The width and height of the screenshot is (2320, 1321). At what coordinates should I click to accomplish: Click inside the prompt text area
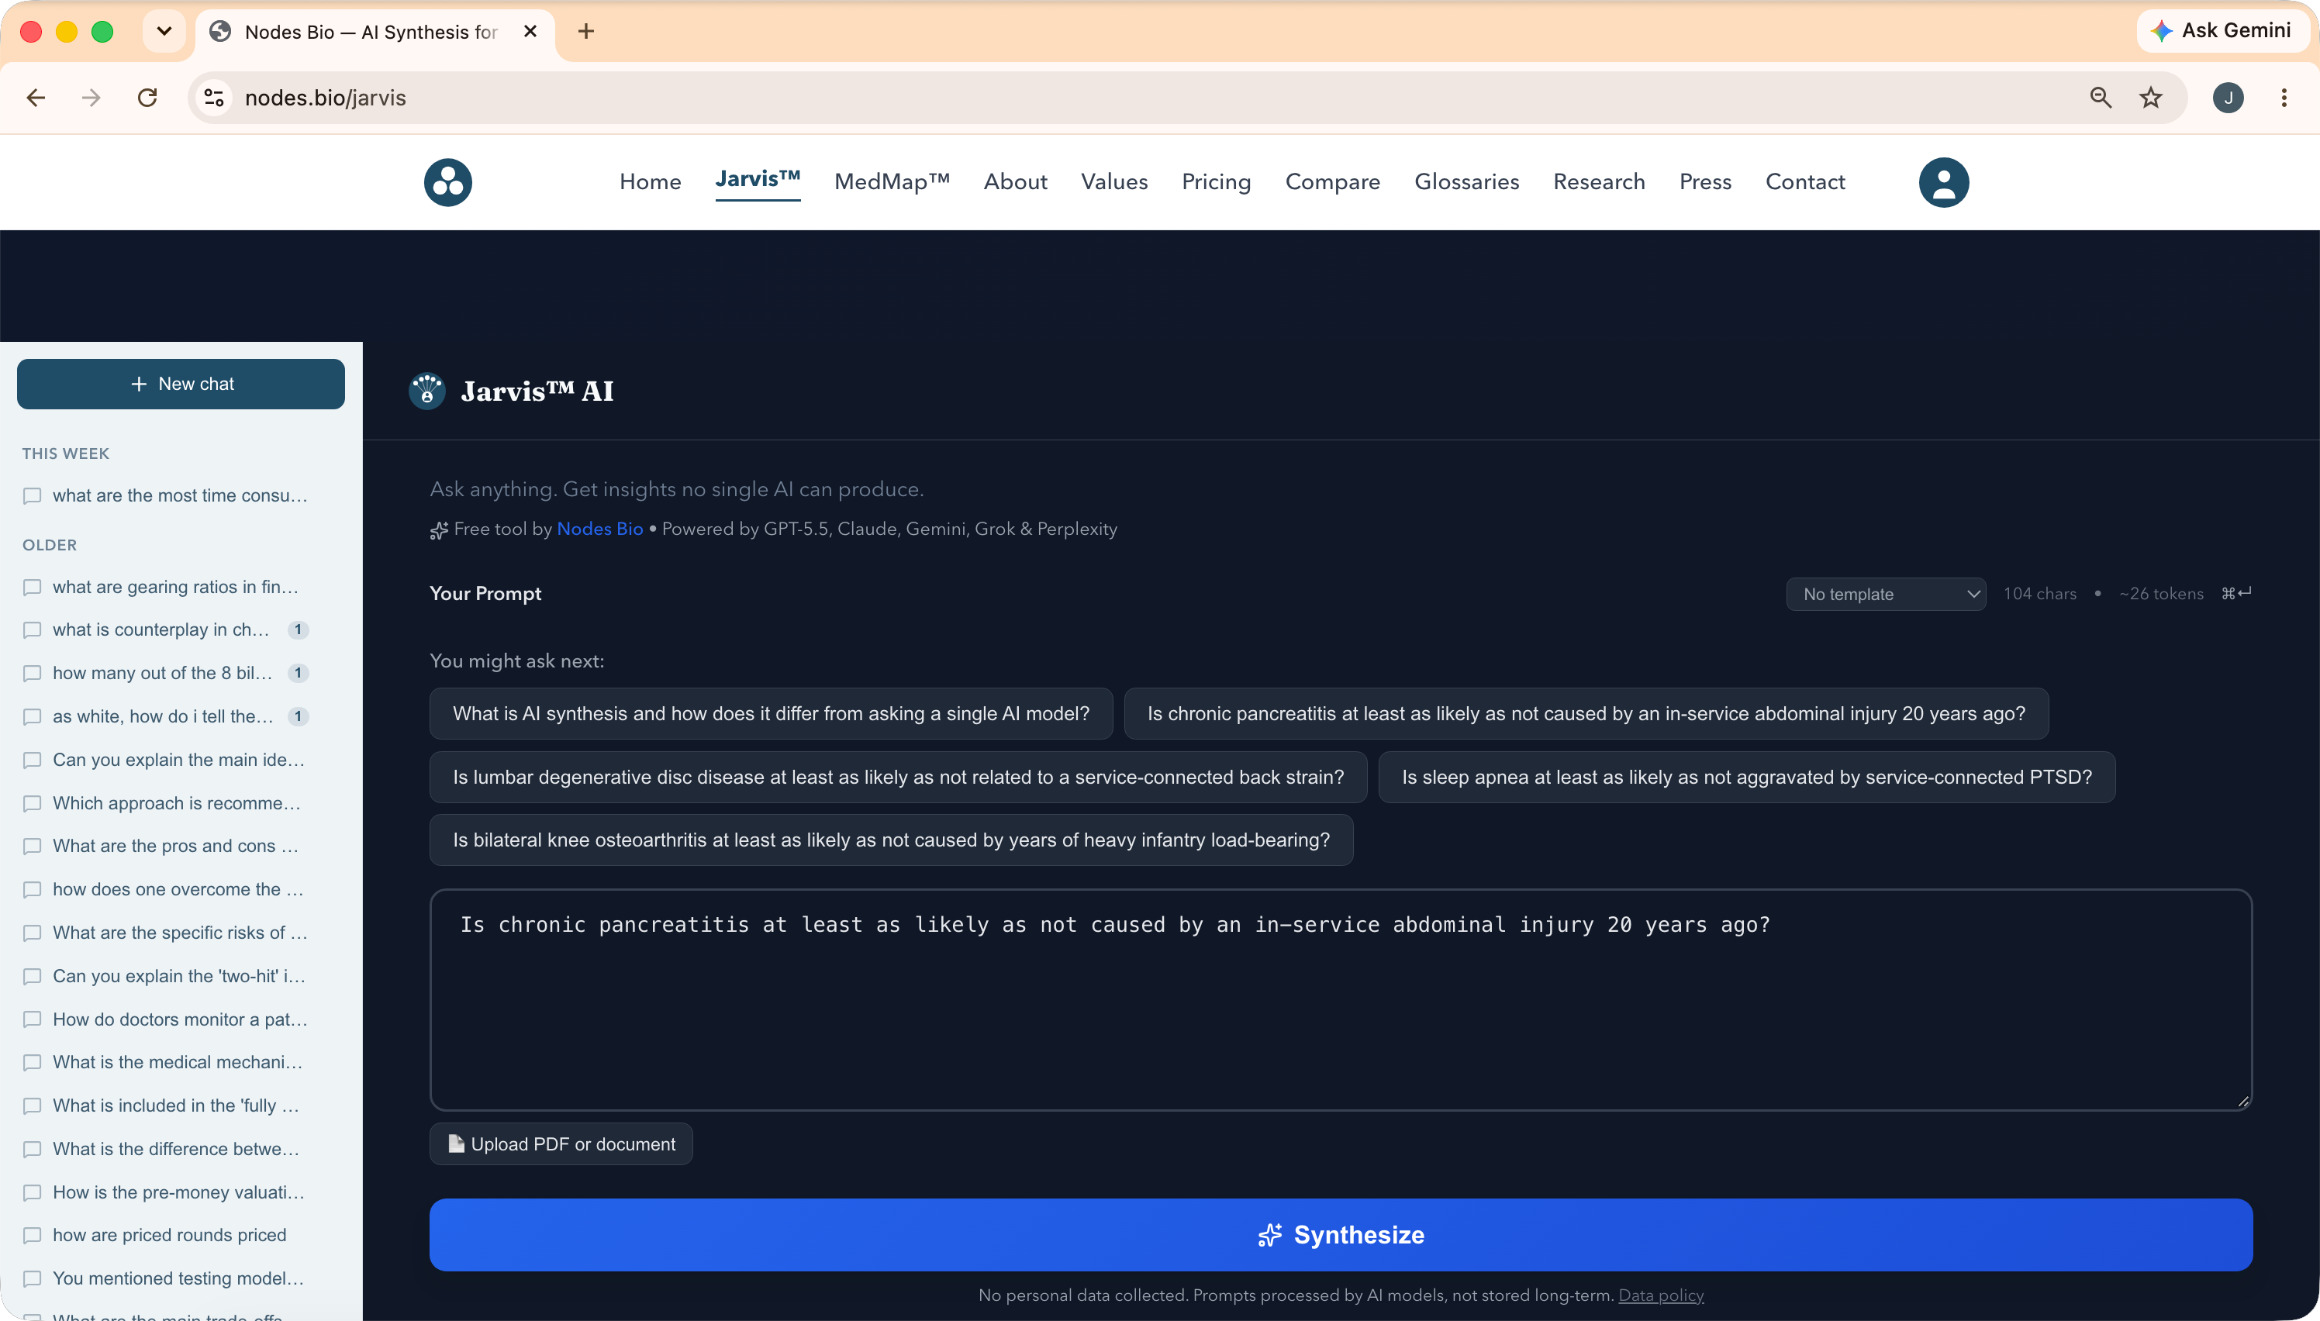(x=1340, y=1000)
